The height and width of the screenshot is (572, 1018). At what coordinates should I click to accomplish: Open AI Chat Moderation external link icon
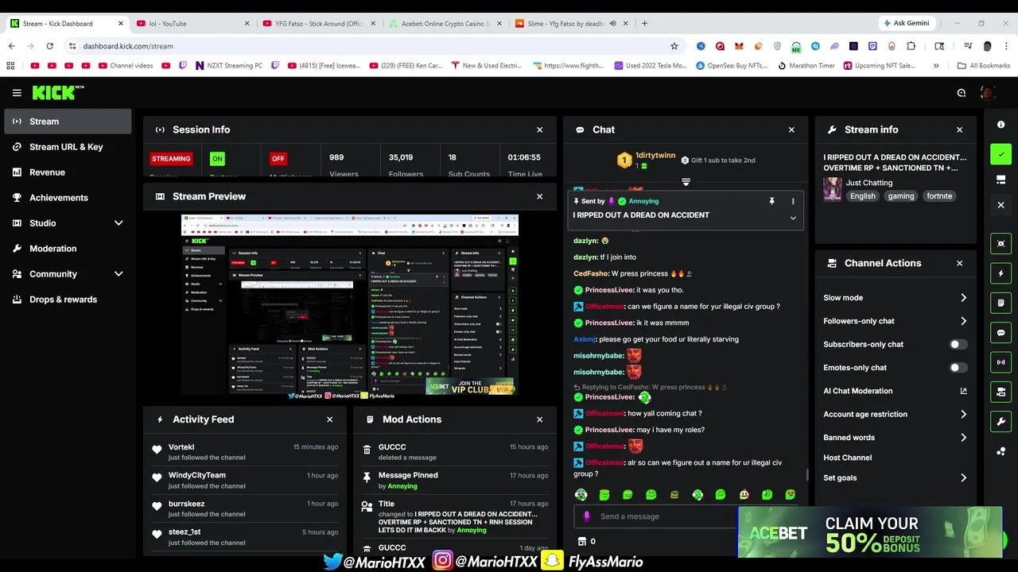pyautogui.click(x=963, y=391)
